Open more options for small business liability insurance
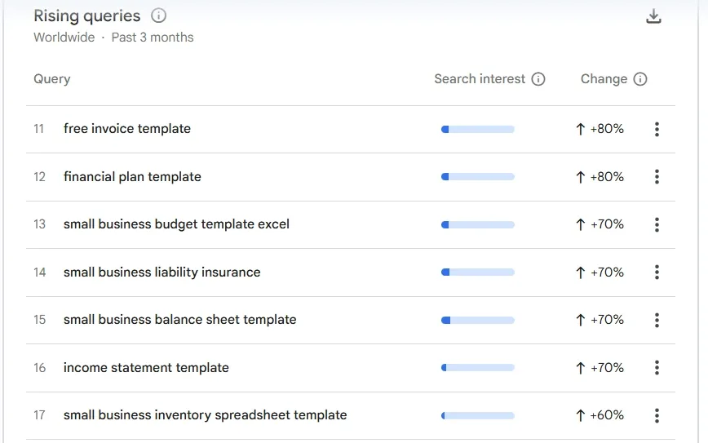Image resolution: width=708 pixels, height=443 pixels. tap(657, 272)
